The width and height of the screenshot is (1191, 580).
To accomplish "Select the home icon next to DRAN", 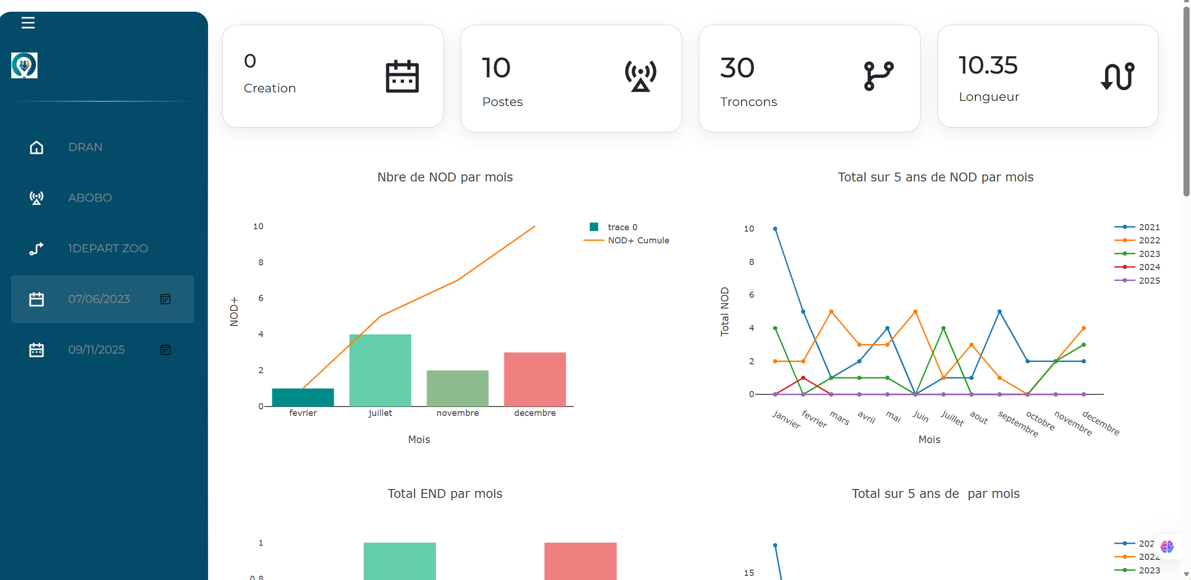I will coord(36,147).
